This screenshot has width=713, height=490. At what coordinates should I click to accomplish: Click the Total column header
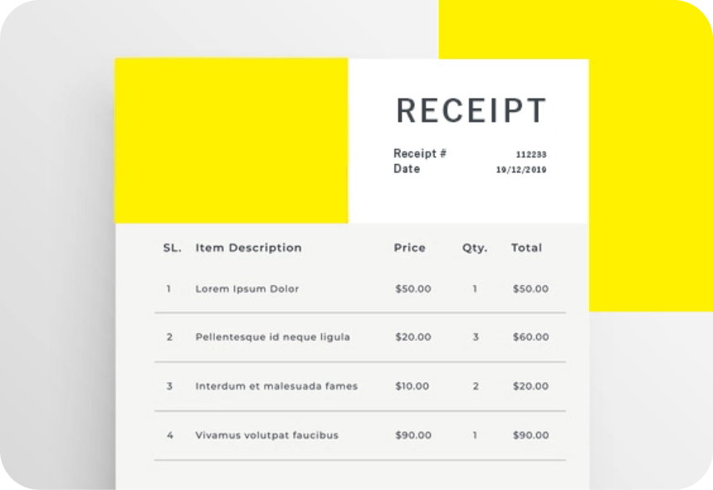pyautogui.click(x=526, y=248)
